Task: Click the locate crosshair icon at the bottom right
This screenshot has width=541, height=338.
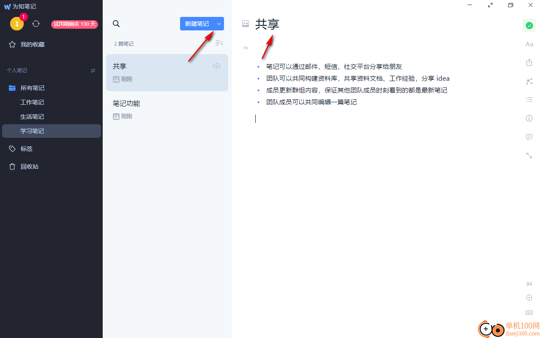Action: point(529,298)
